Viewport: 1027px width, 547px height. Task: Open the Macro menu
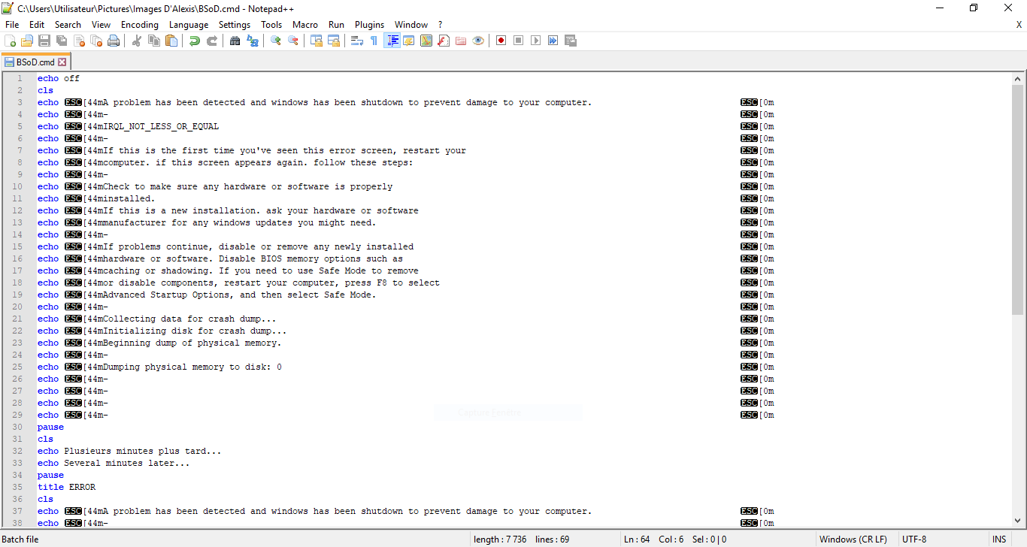click(x=305, y=25)
